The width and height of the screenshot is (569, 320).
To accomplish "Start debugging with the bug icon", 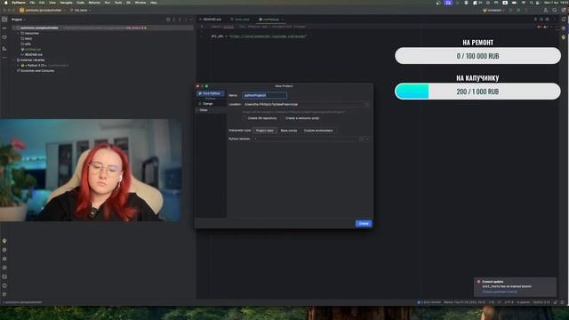I will point(518,10).
